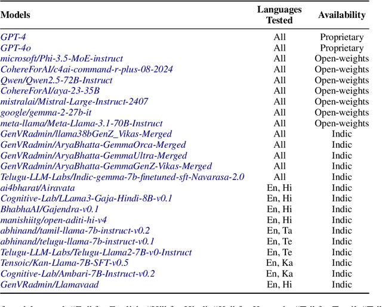Open google/gemma-2-27b-it link
This screenshot has width=382, height=307.
pos(46,113)
